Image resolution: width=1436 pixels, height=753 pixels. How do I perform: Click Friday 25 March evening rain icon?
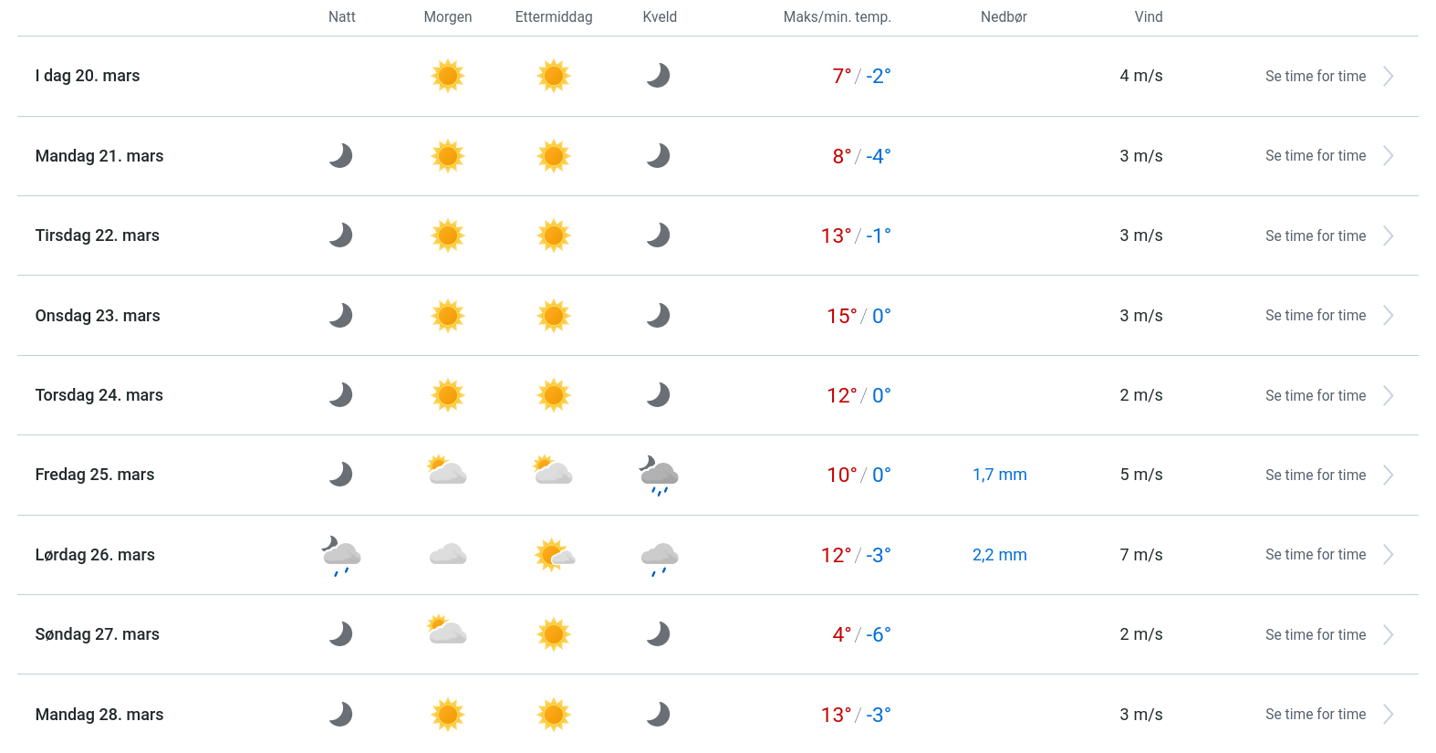659,475
